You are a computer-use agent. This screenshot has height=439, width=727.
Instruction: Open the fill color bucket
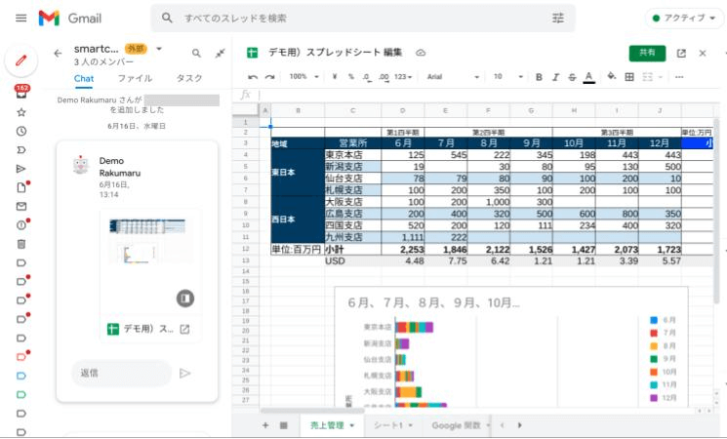pyautogui.click(x=612, y=76)
